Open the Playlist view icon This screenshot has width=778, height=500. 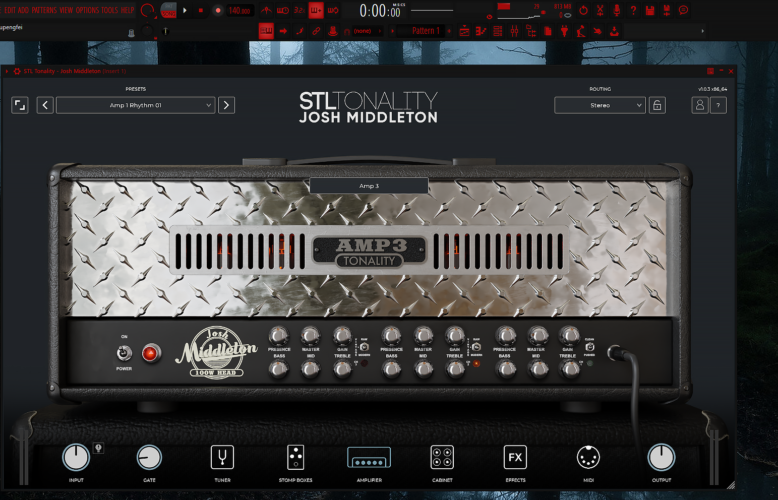464,31
